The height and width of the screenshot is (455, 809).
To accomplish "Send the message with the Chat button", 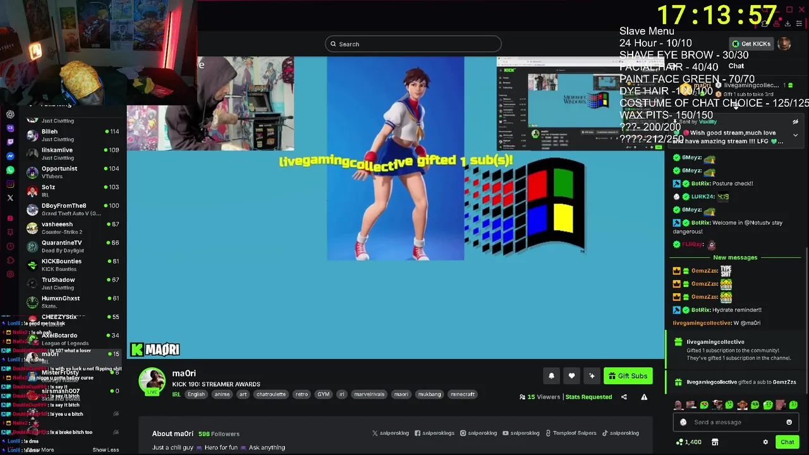I will coord(787,442).
